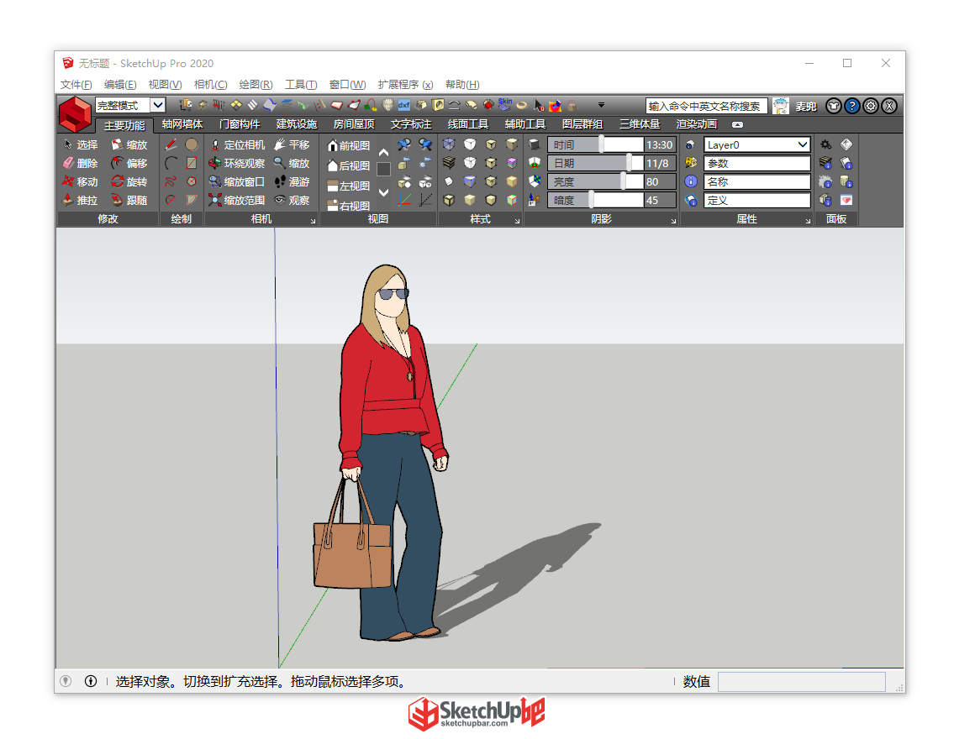Start the 漫游 walk tool

click(292, 181)
